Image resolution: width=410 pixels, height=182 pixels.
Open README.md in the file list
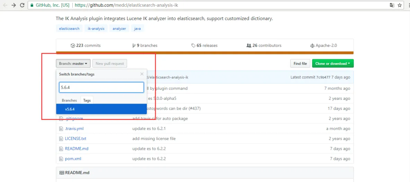point(77,148)
